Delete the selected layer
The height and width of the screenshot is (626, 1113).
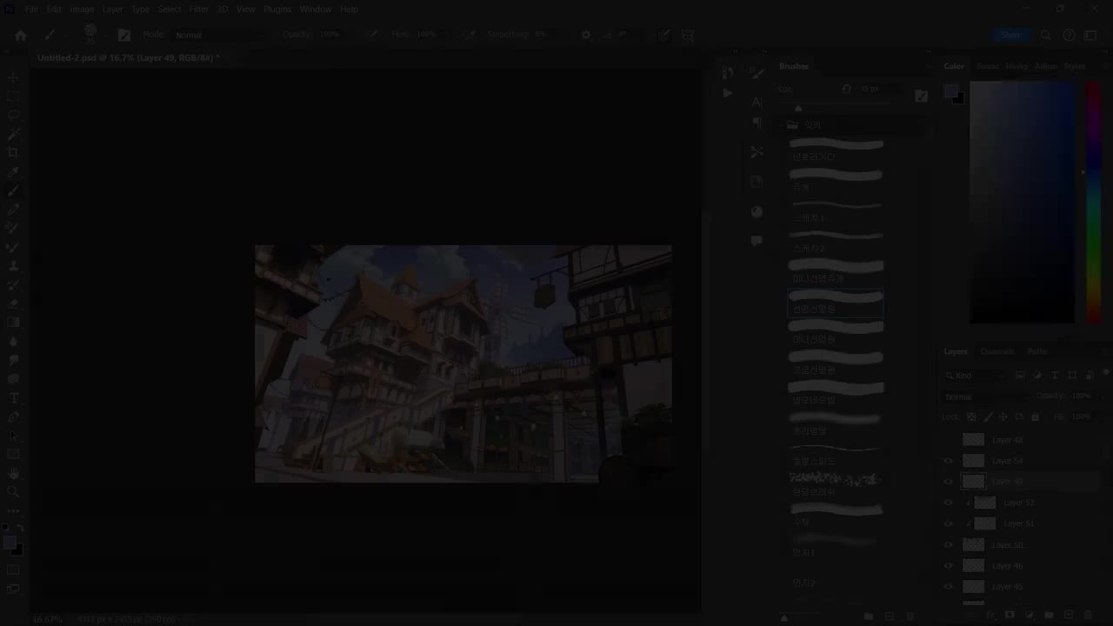[x=1088, y=616]
